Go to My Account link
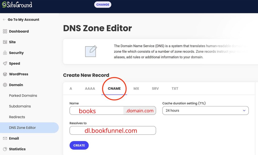Viewport: 258px width, 155px height. [x=23, y=20]
